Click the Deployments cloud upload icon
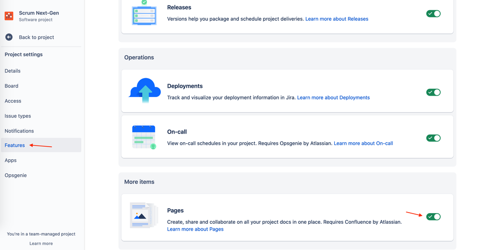Image resolution: width=485 pixels, height=250 pixels. [145, 90]
